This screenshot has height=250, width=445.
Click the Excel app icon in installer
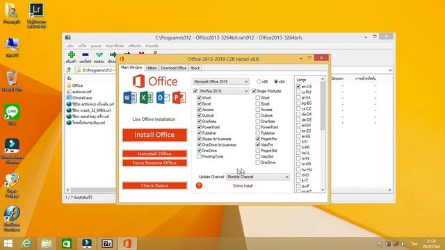tap(147, 98)
